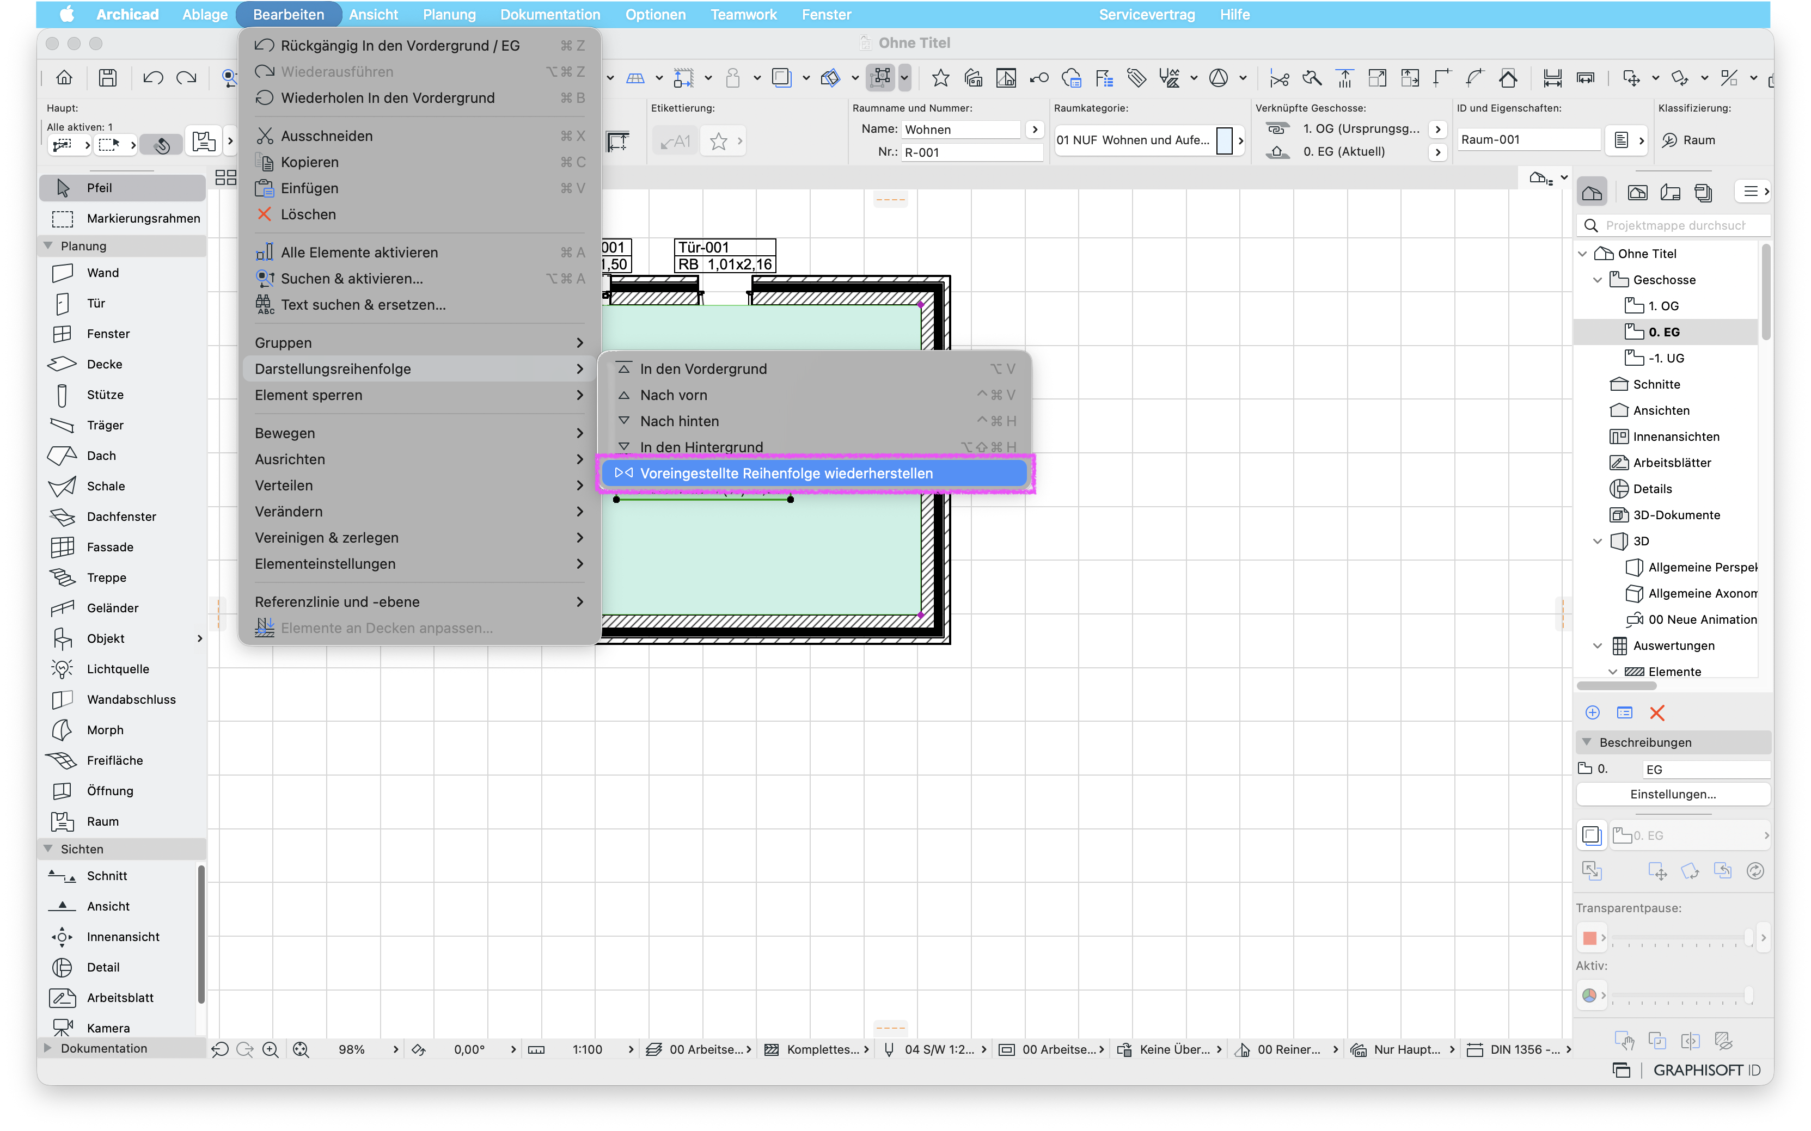Open the Bearbeiten menu
The width and height of the screenshot is (1811, 1131).
pos(289,14)
